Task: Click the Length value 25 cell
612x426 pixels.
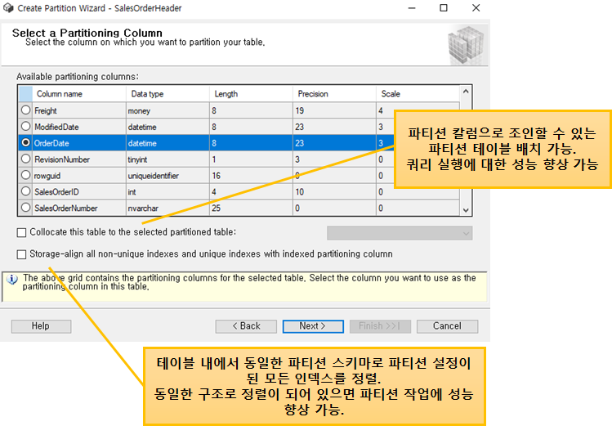Action: coord(251,209)
